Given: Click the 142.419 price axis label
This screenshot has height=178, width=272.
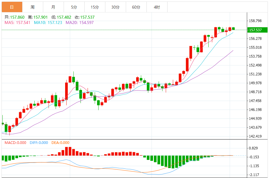Looking at the screenshot, I should (255, 136).
